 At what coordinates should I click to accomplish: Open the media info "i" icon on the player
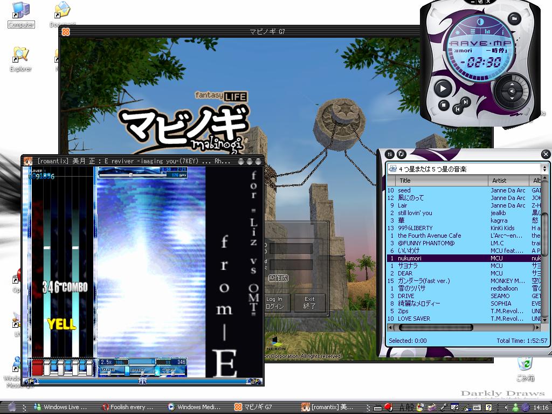pyautogui.click(x=502, y=32)
